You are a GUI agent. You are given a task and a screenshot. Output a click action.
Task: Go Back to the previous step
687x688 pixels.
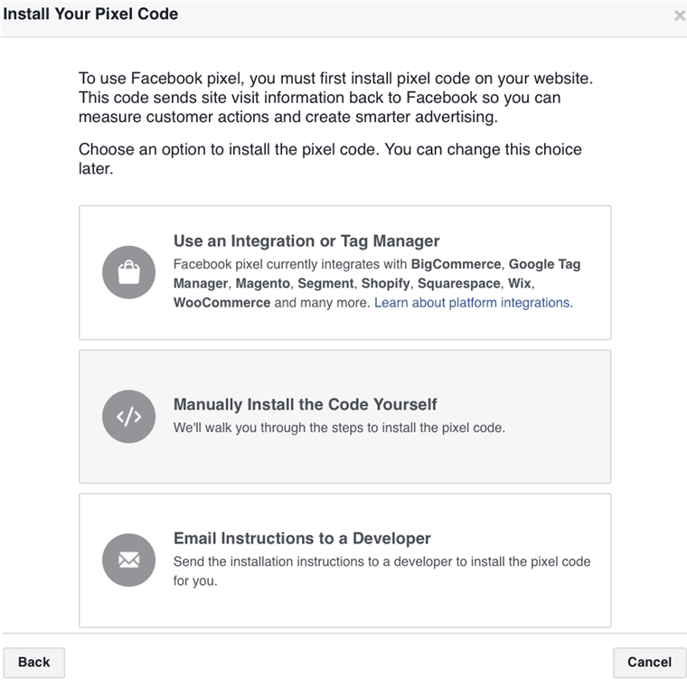coord(34,662)
